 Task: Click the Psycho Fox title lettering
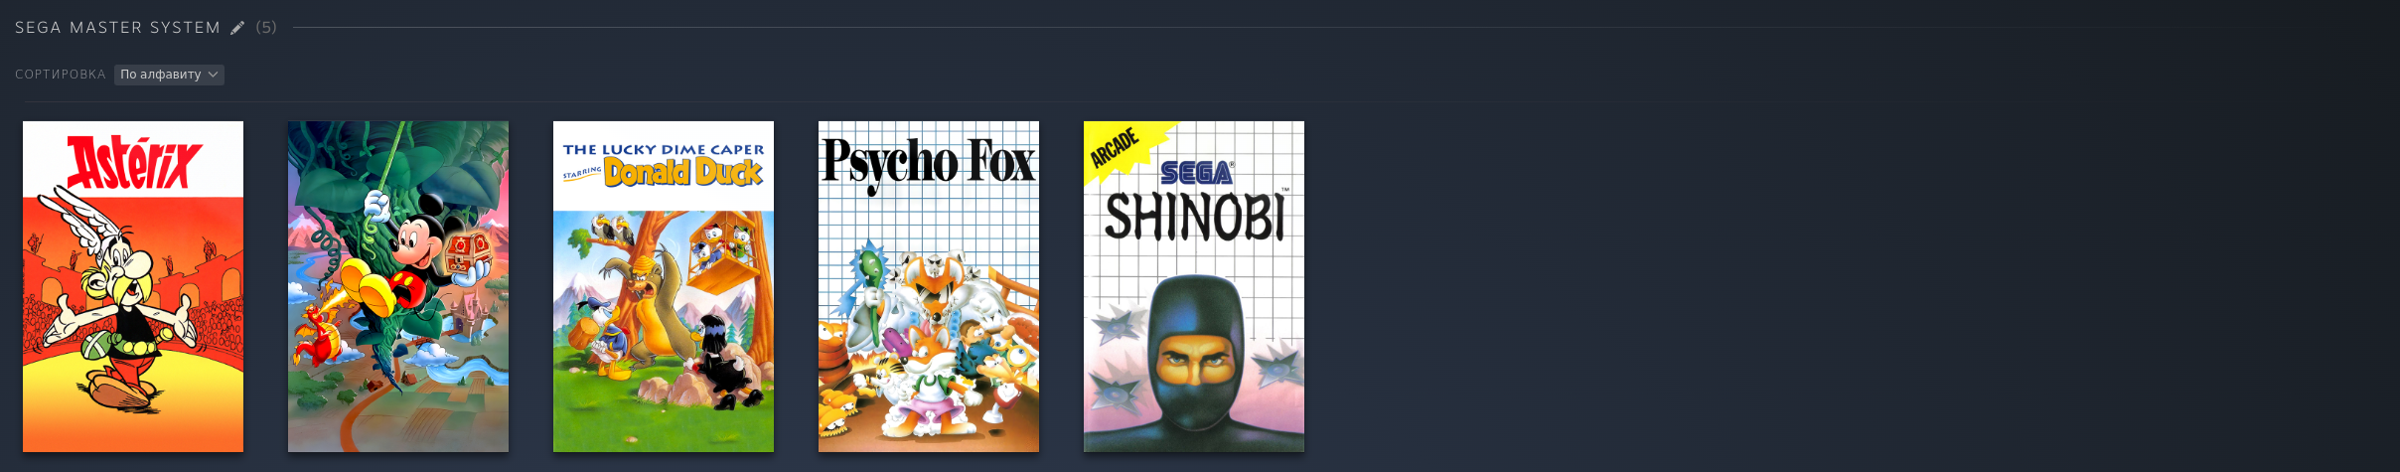929,163
